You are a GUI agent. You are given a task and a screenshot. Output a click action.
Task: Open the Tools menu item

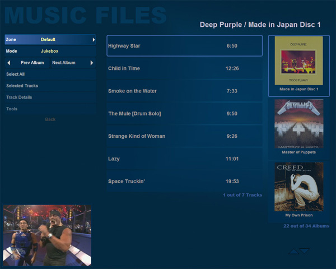coord(50,109)
